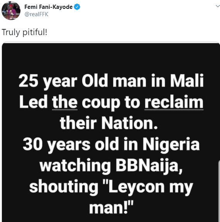This screenshot has height=222, width=220.
Task: Expand the tweet options chevron menu
Action: [x=218, y=6]
